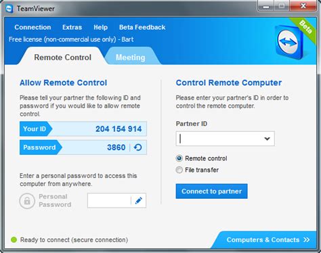The width and height of the screenshot is (321, 253).
Task: Open the Beta Feedback menu
Action: point(142,27)
